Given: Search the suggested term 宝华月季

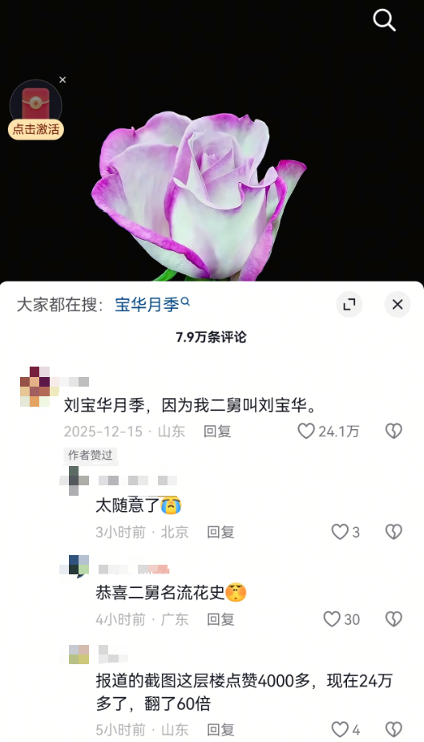Looking at the screenshot, I should tap(152, 304).
